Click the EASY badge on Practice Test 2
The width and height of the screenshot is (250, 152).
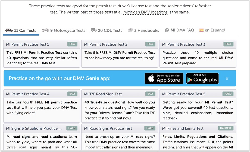click(150, 44)
